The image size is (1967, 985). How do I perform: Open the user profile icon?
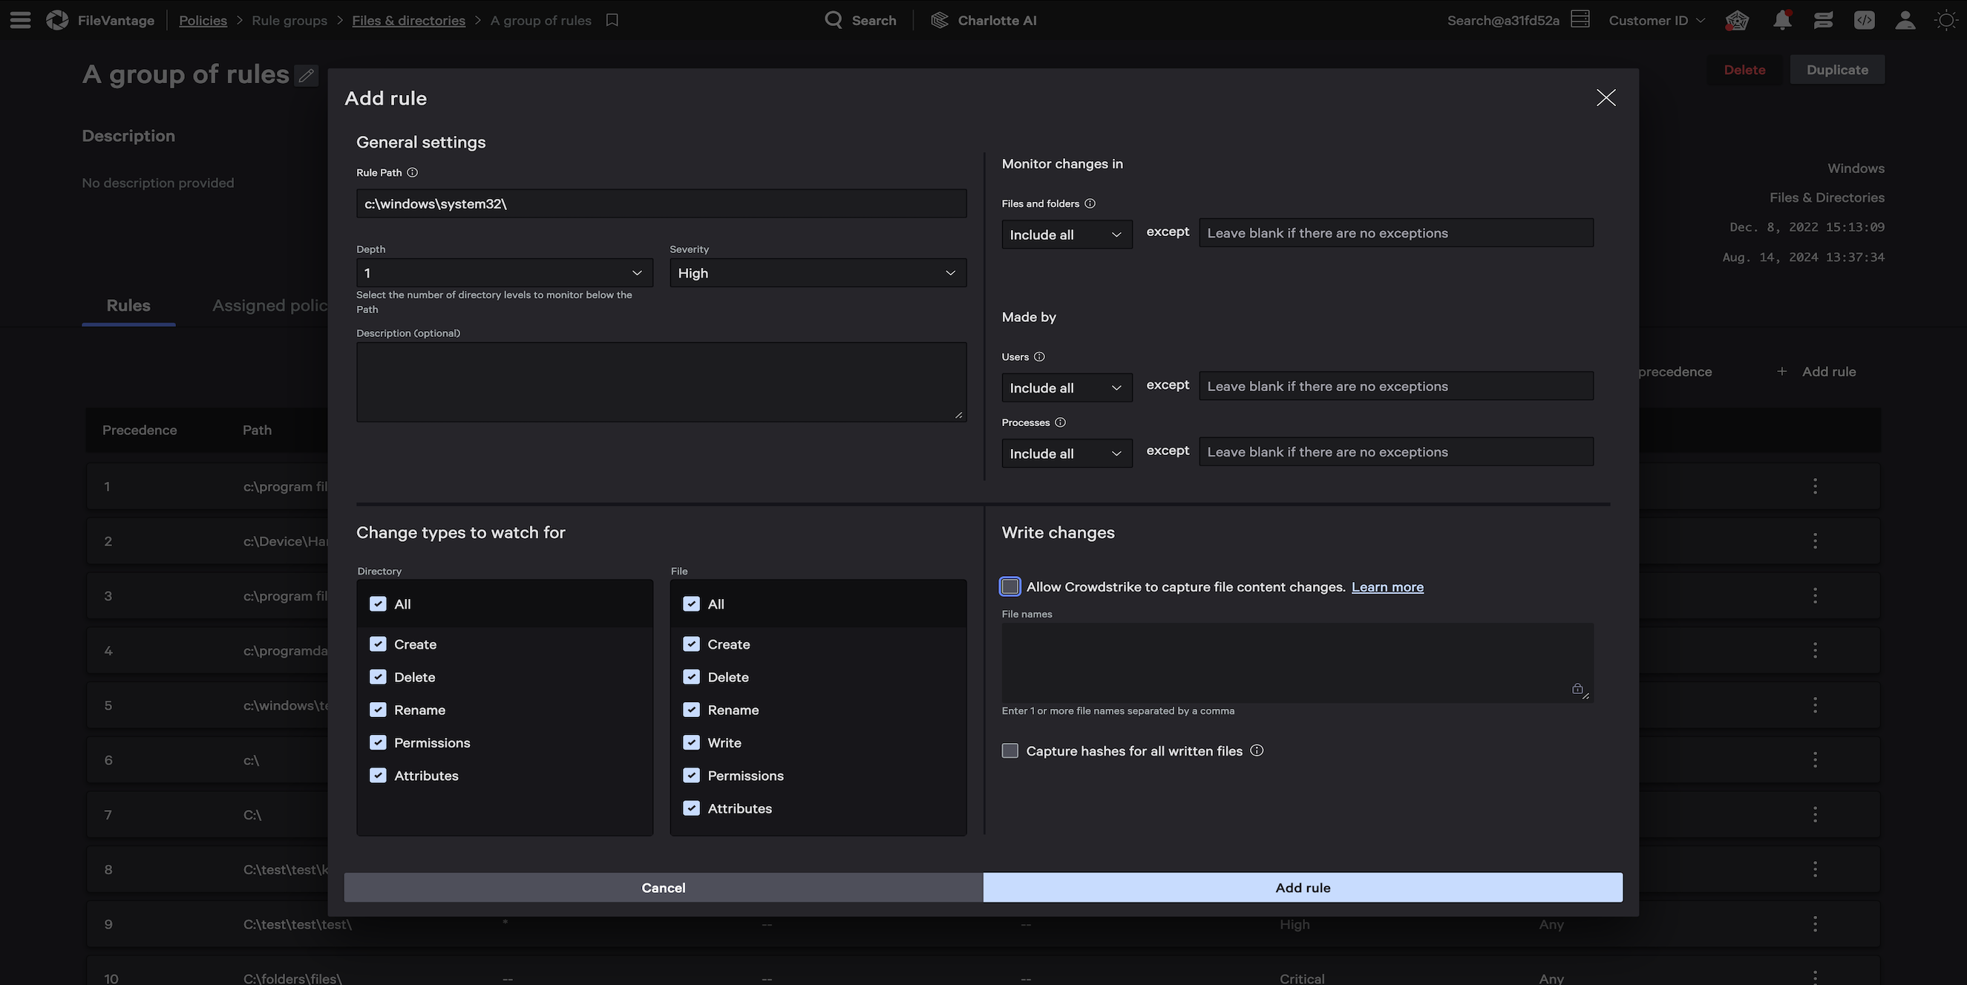tap(1905, 20)
